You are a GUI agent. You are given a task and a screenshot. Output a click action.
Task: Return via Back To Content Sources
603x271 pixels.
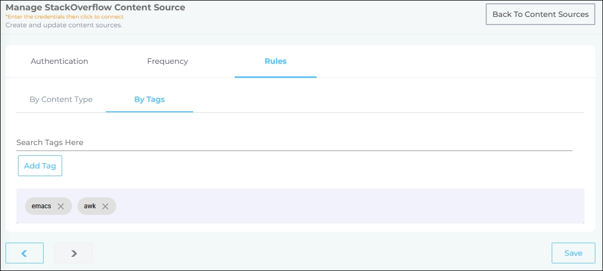[x=540, y=14]
